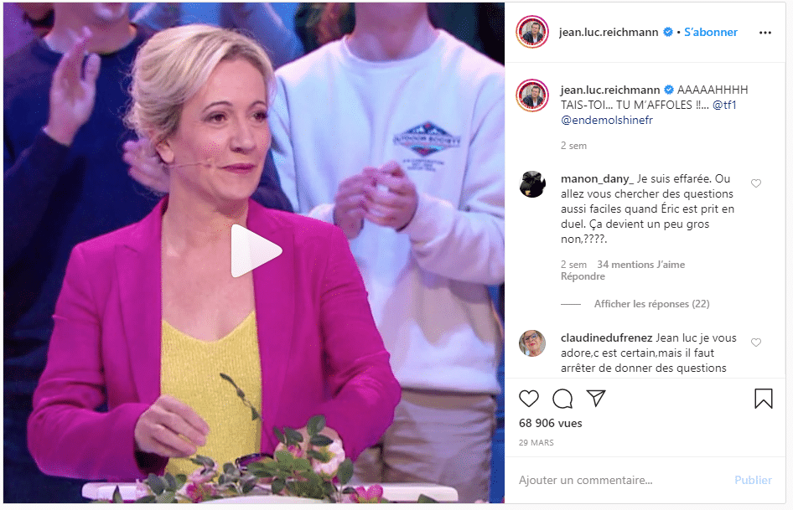Share the post with the paper plane icon
793x510 pixels.
[x=596, y=399]
